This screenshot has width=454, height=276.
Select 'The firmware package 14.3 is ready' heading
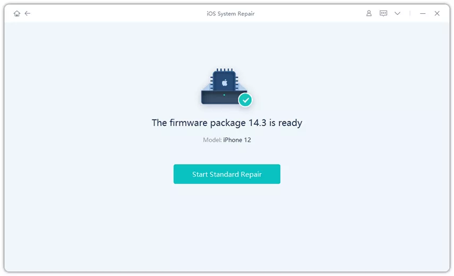227,123
